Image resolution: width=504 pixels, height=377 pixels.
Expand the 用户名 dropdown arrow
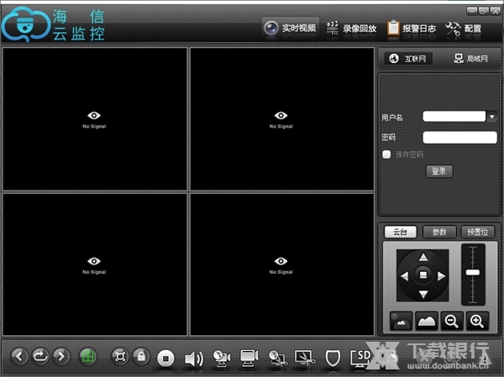coord(492,118)
